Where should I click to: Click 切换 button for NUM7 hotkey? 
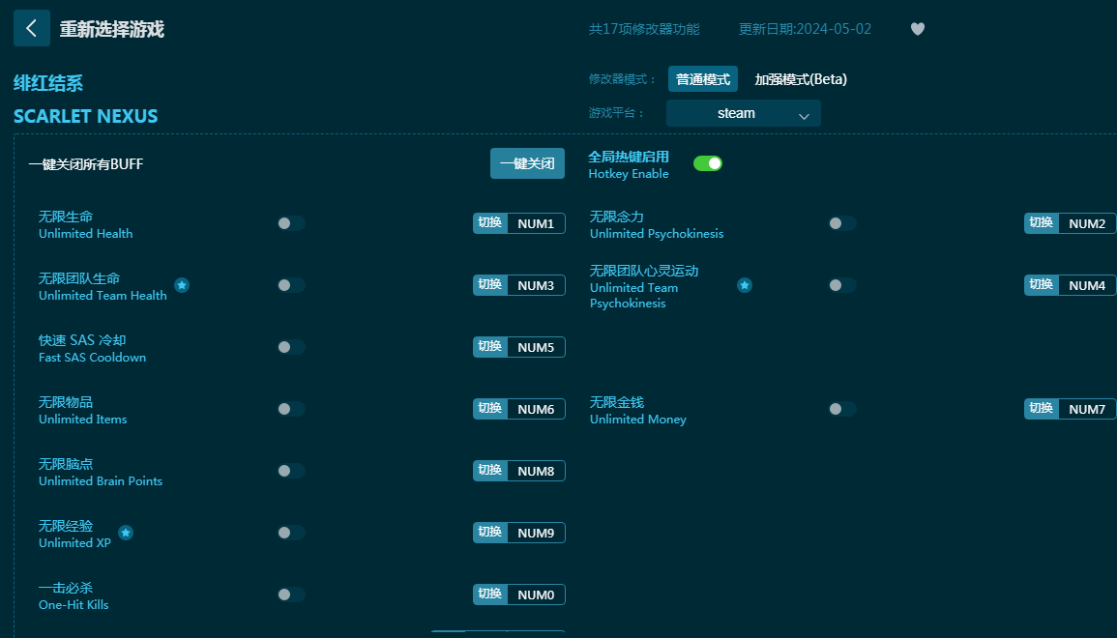(x=1042, y=410)
